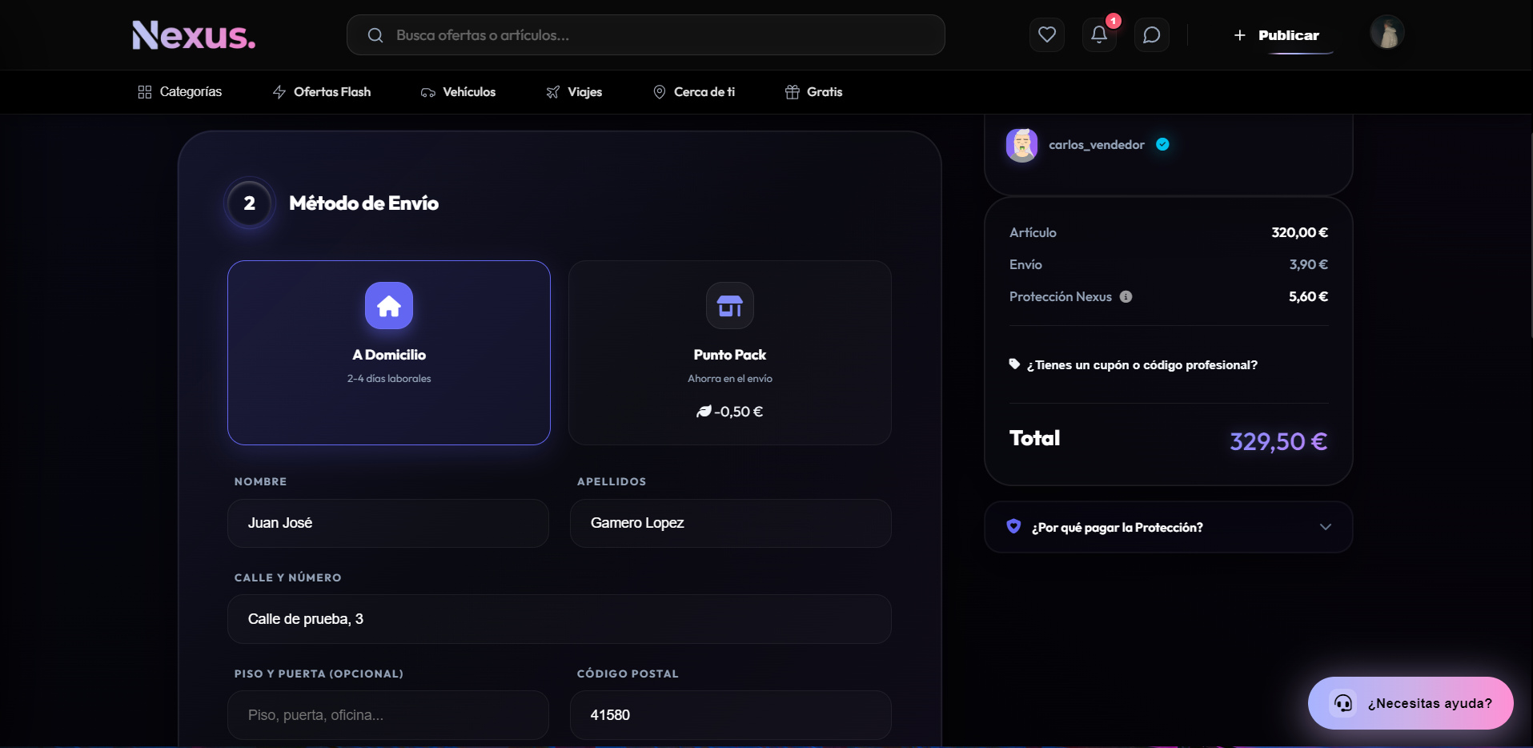Click the chevron on the Protección accordion
This screenshot has height=748, width=1533.
coord(1326,527)
